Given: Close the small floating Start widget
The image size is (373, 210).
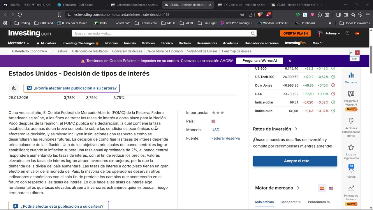Looking at the screenshot, I should coord(357,53).
